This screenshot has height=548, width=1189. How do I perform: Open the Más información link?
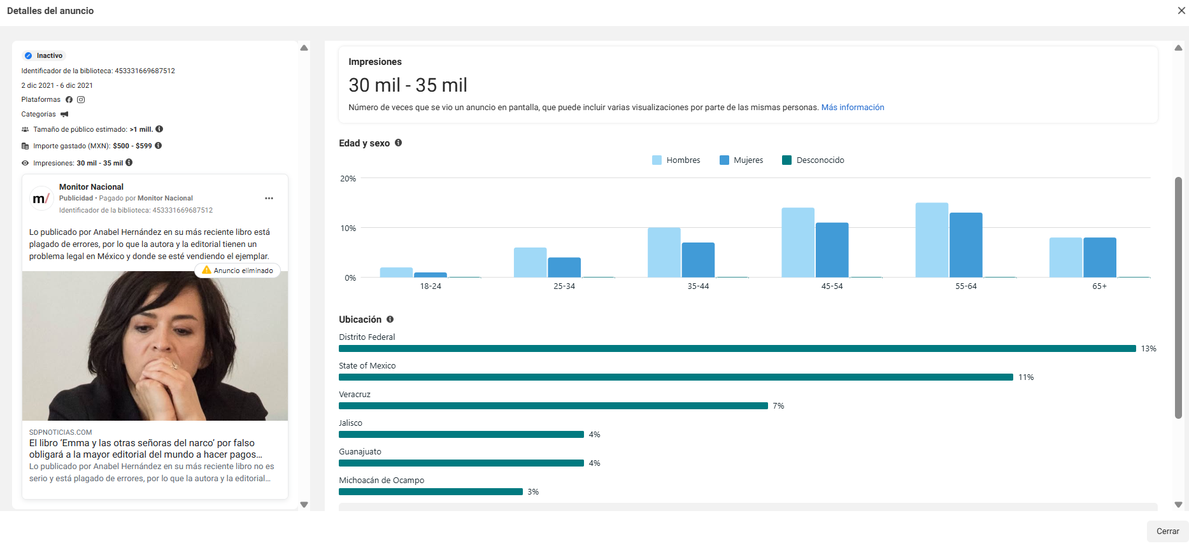click(853, 108)
